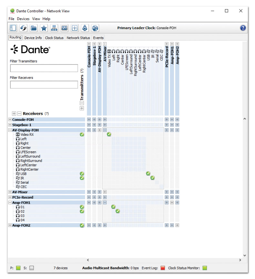Click the filter pane toggle icon

pos(13,28)
